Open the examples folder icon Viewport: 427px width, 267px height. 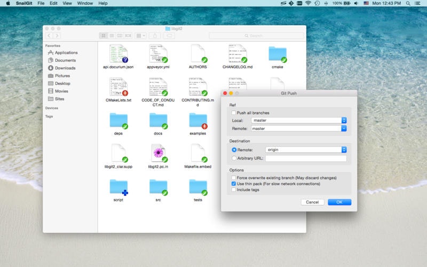point(198,121)
